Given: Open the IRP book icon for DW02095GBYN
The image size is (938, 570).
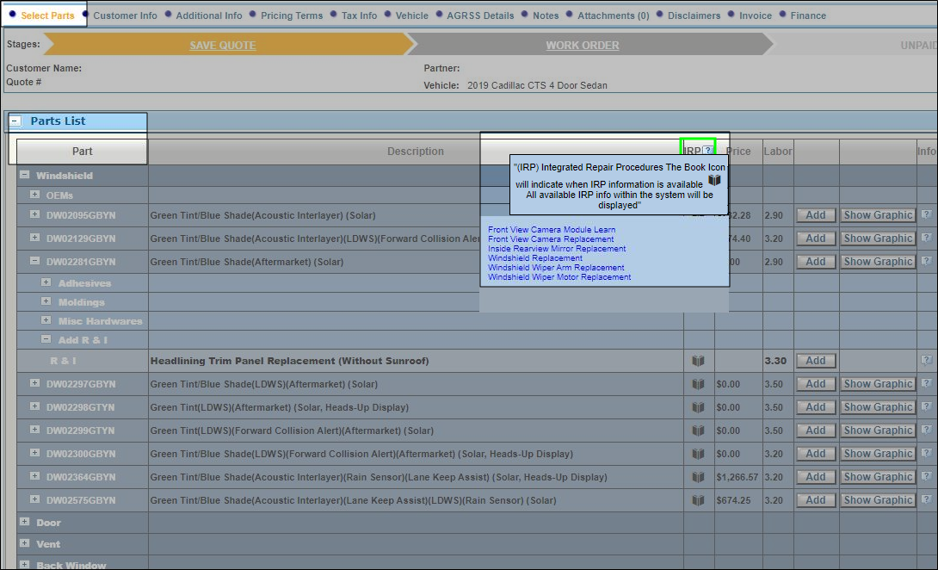Looking at the screenshot, I should (x=697, y=214).
